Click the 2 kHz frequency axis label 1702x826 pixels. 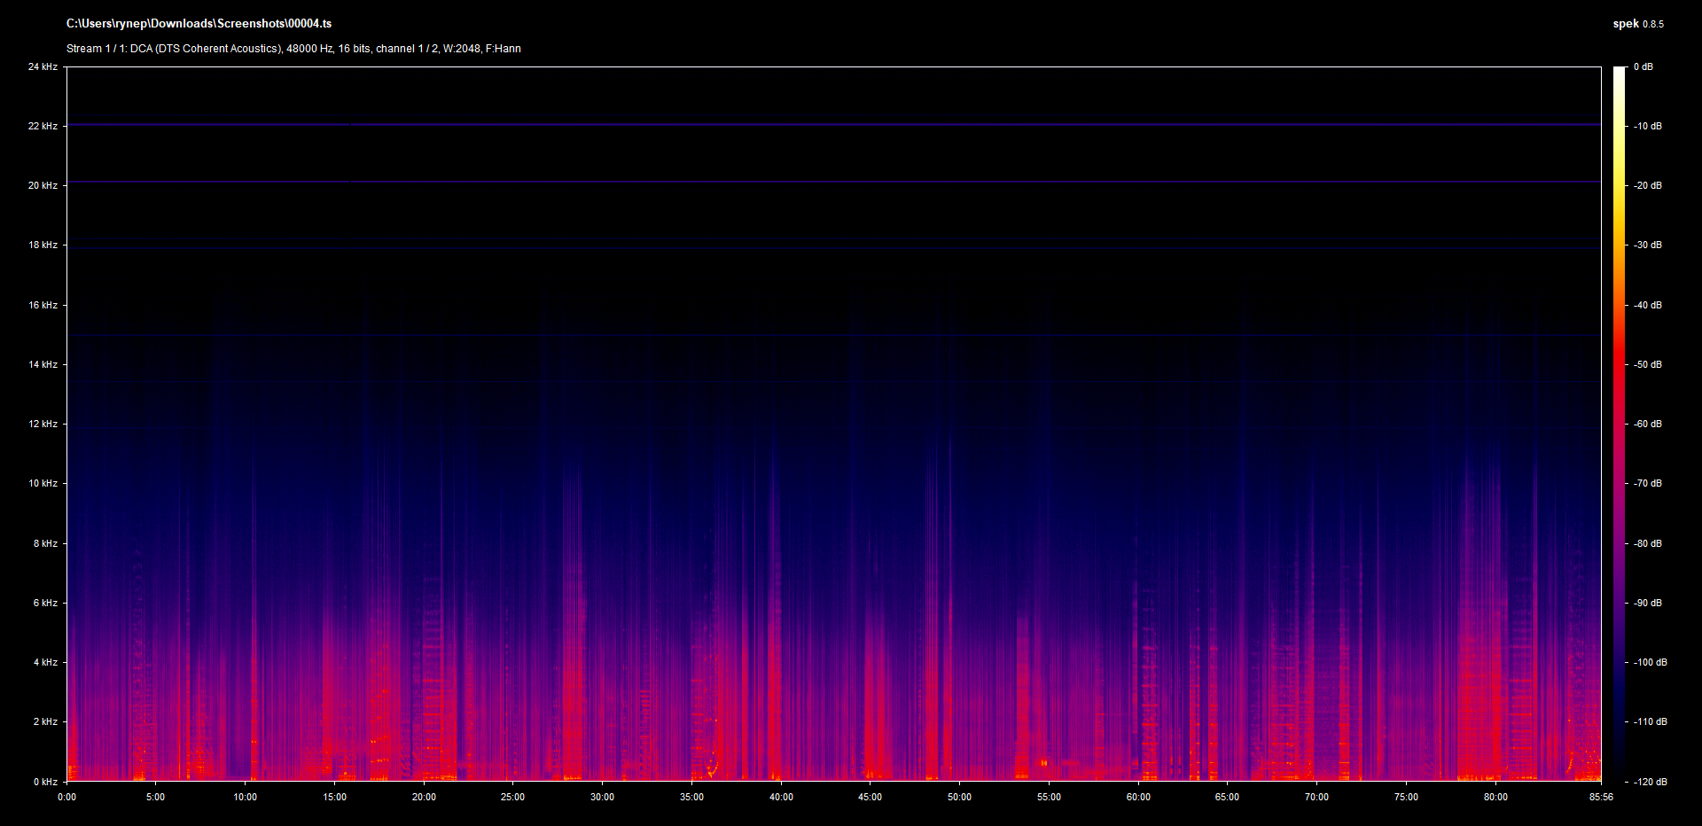(x=45, y=721)
